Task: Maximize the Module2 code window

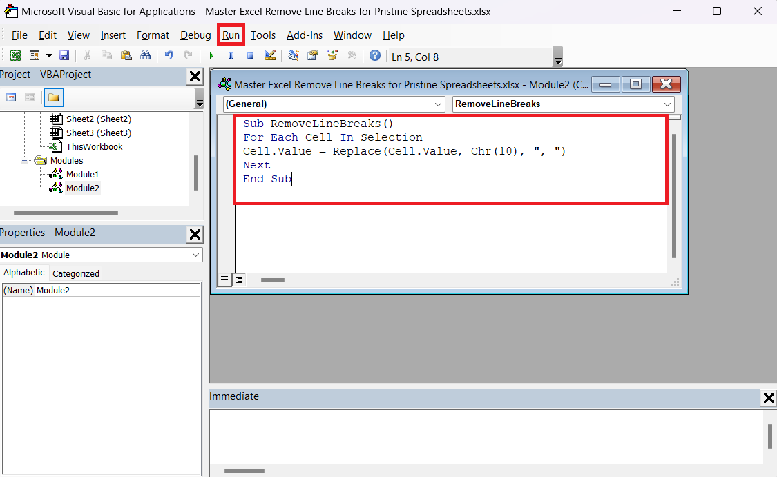Action: tap(635, 85)
